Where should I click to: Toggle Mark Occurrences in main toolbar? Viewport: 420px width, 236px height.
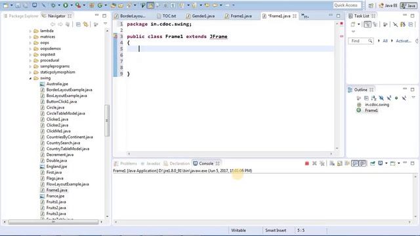pos(150,5)
